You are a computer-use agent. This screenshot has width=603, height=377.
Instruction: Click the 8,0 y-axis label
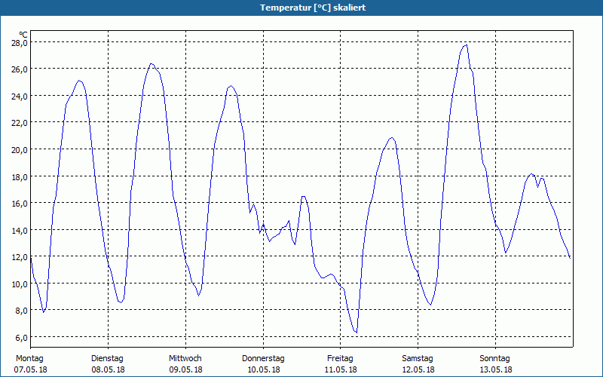(x=21, y=311)
